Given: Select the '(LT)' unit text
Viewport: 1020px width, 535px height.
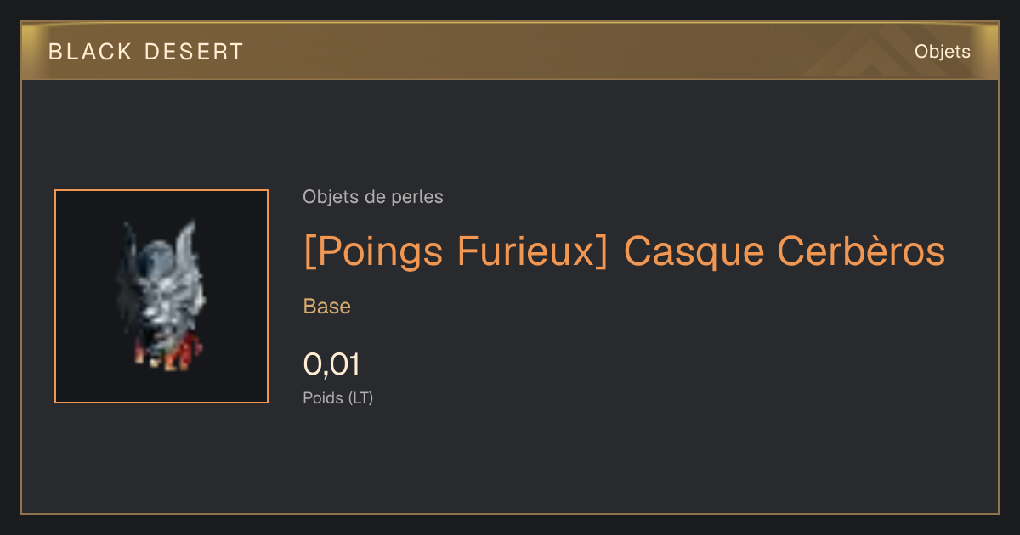Looking at the screenshot, I should pos(360,397).
